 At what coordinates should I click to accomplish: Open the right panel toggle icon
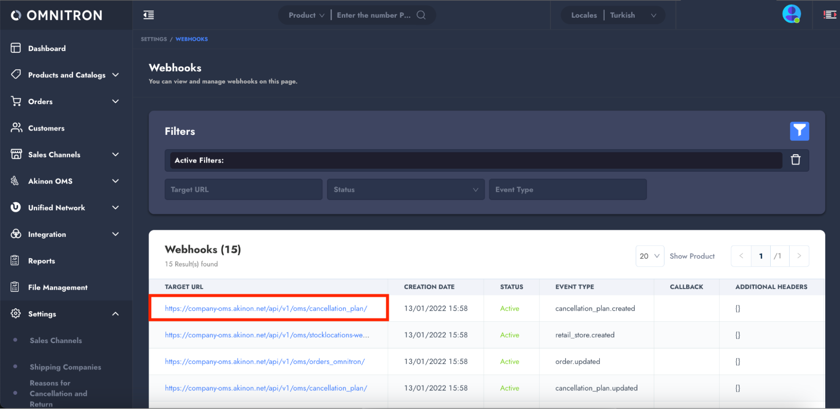click(829, 15)
